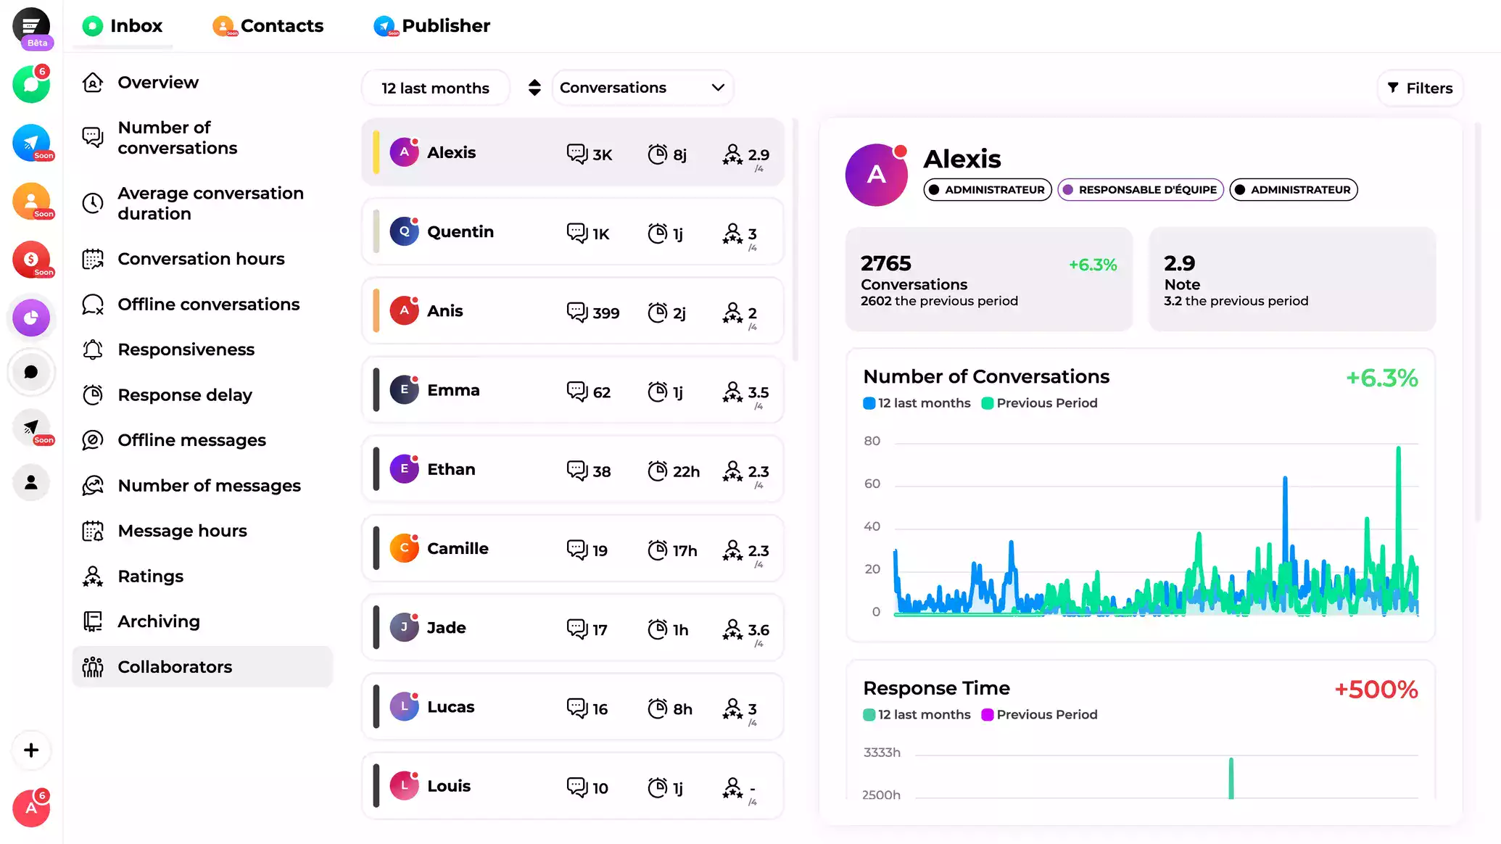Select the Responsiveness metric icon
This screenshot has width=1501, height=844.
tap(94, 349)
